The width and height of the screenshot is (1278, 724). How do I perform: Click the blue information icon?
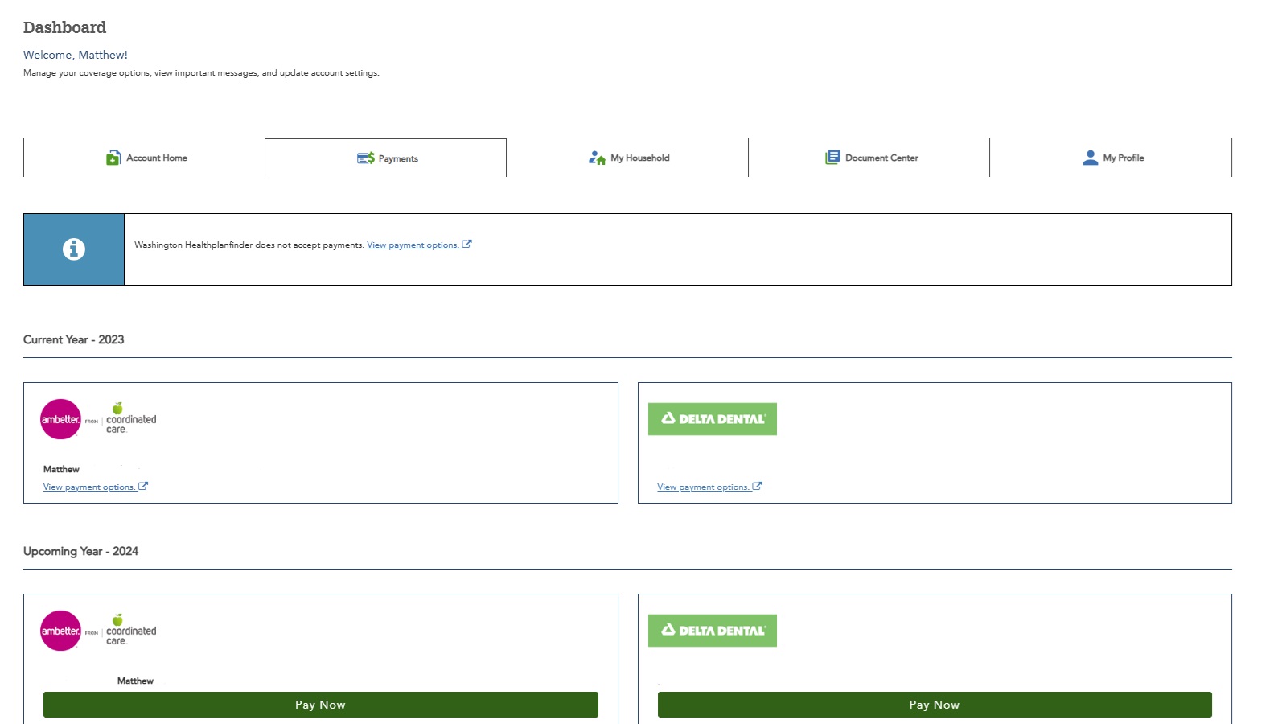point(74,249)
